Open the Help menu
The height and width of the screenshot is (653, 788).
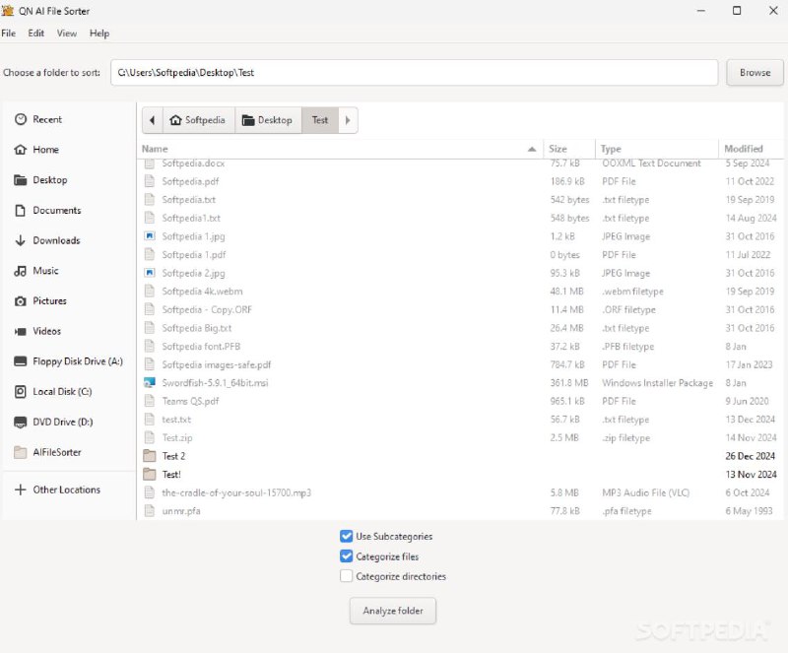(x=99, y=33)
